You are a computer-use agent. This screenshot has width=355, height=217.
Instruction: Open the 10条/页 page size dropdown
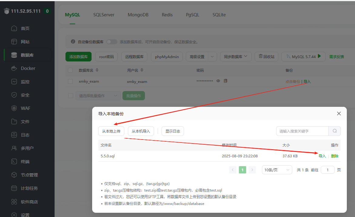[276, 169]
